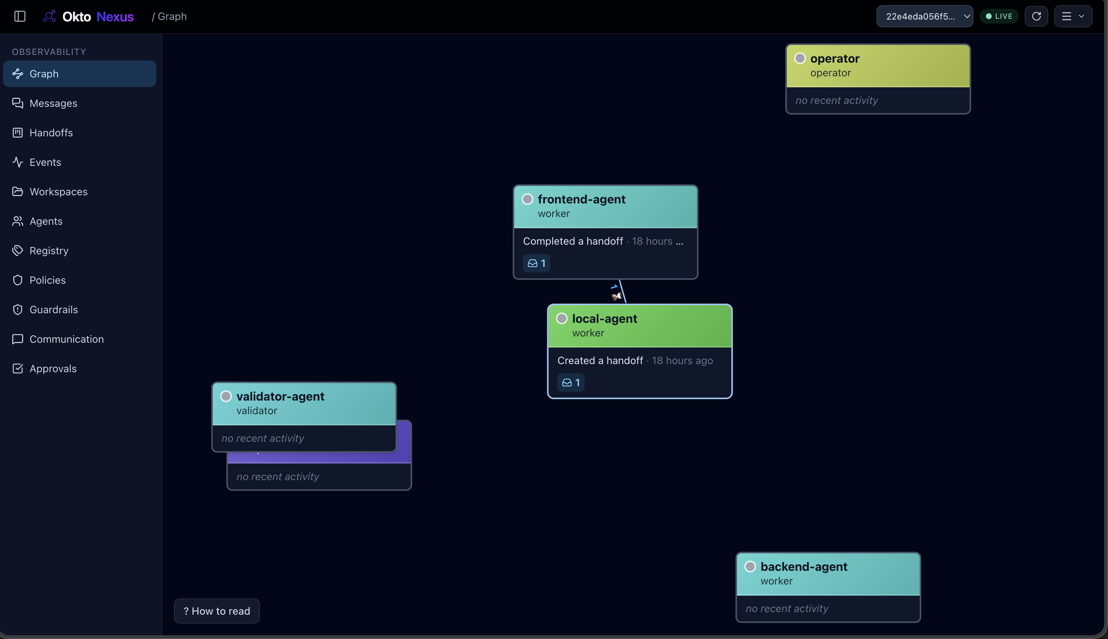
Task: Click local-agent status circle
Action: pyautogui.click(x=561, y=319)
